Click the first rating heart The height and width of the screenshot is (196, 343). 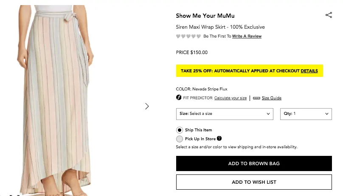pos(178,36)
